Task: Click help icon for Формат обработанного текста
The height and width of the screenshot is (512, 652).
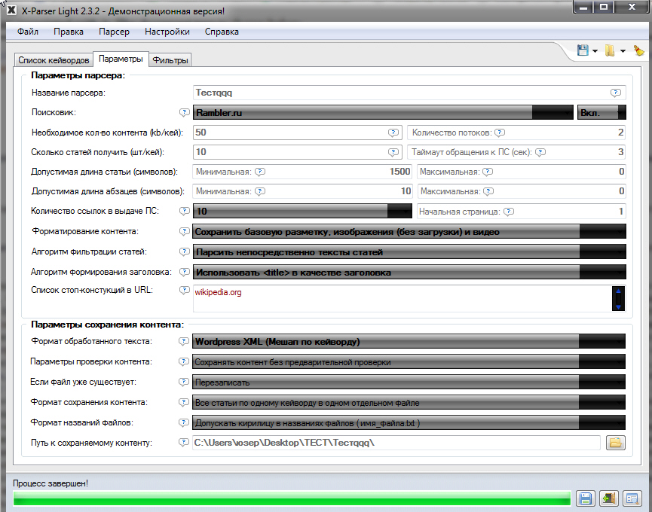Action: click(x=184, y=341)
